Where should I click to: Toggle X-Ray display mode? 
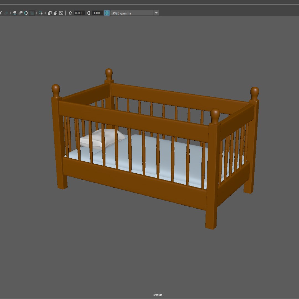click(50, 13)
